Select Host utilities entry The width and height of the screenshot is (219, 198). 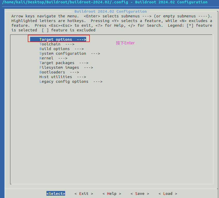click(x=63, y=77)
